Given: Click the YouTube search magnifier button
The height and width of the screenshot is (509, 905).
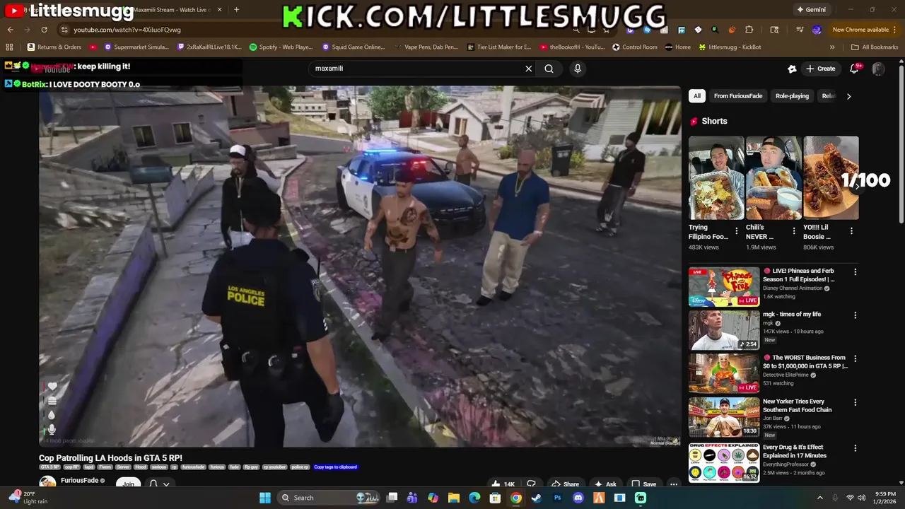Looking at the screenshot, I should tap(549, 69).
